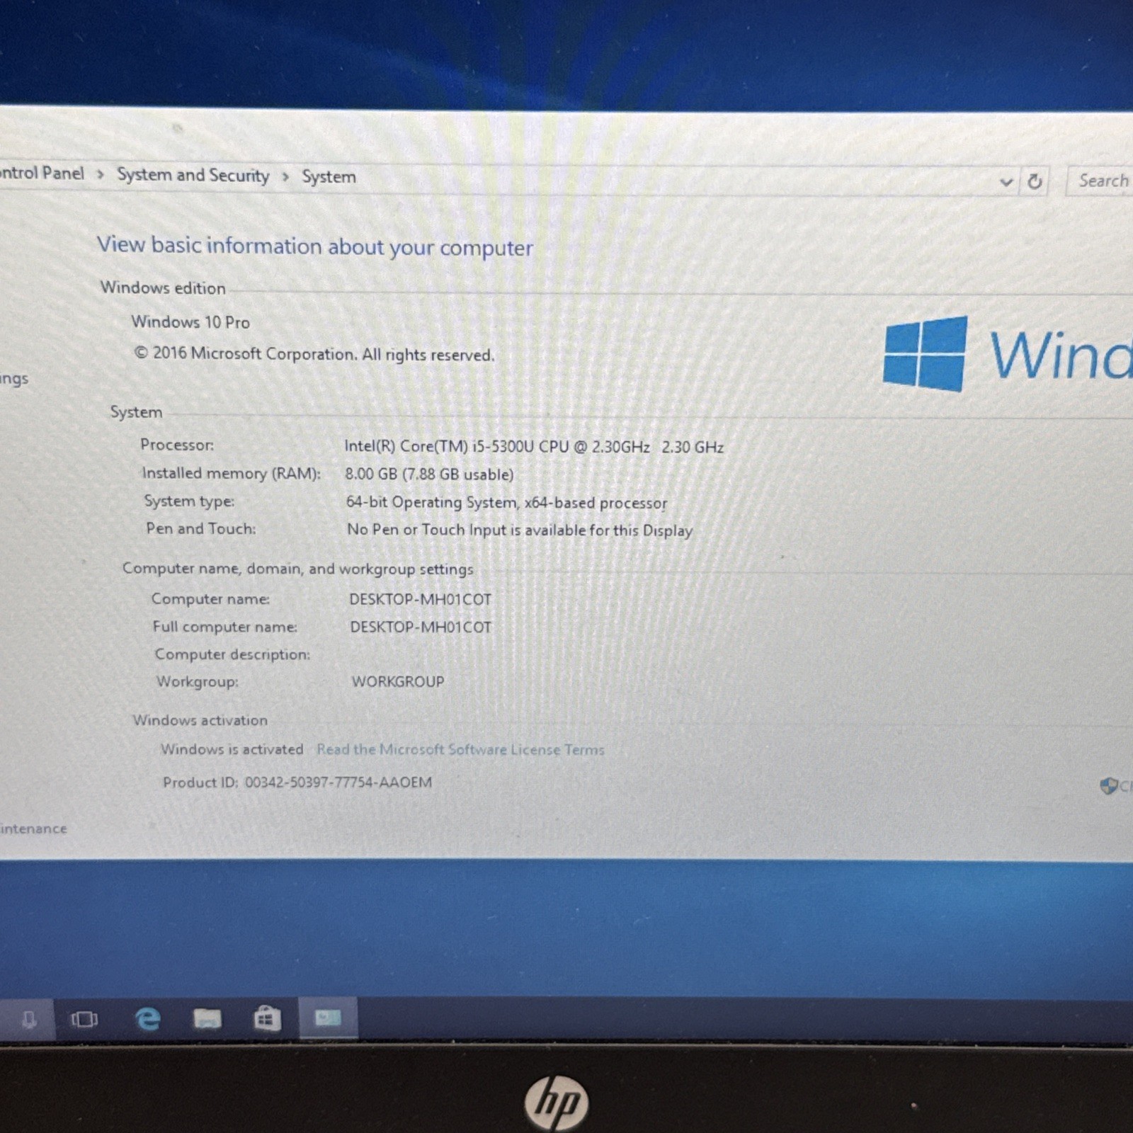This screenshot has height=1133, width=1133.
Task: Click the Product ID 00342-50397-77754-AAOEM text
Action: [x=297, y=782]
